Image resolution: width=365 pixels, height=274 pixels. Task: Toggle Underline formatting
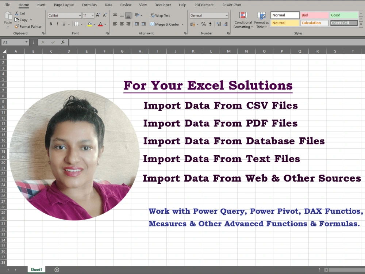(x=64, y=24)
